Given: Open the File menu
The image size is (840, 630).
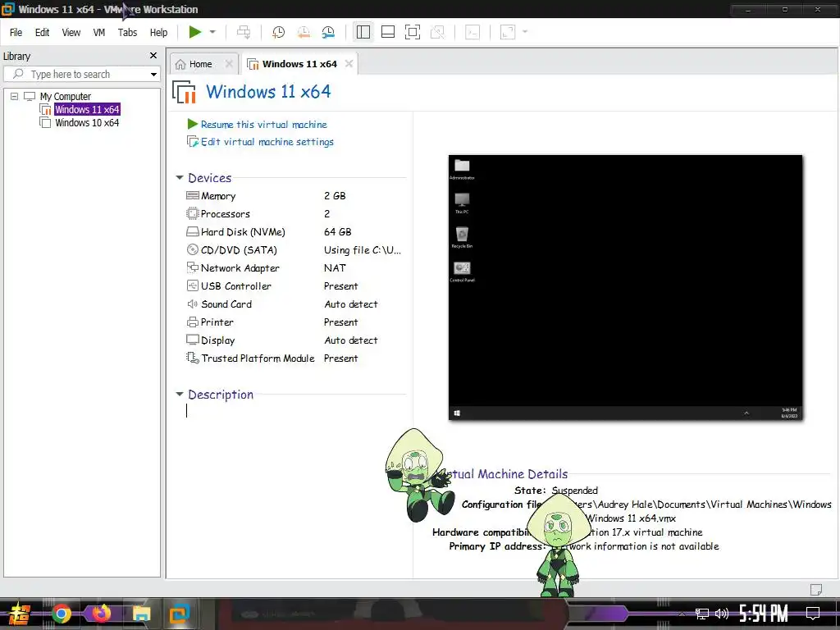Looking at the screenshot, I should point(16,33).
